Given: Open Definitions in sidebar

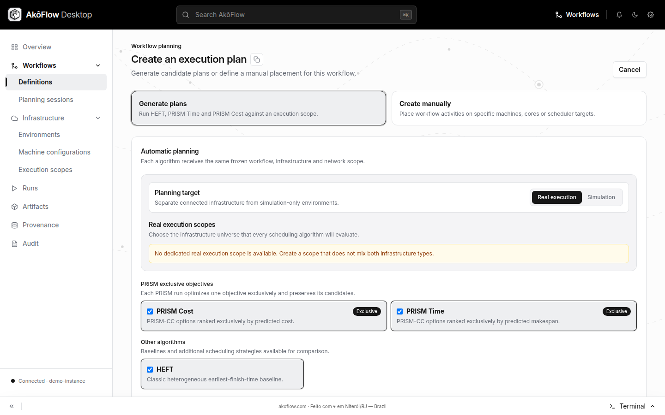Looking at the screenshot, I should (56, 82).
